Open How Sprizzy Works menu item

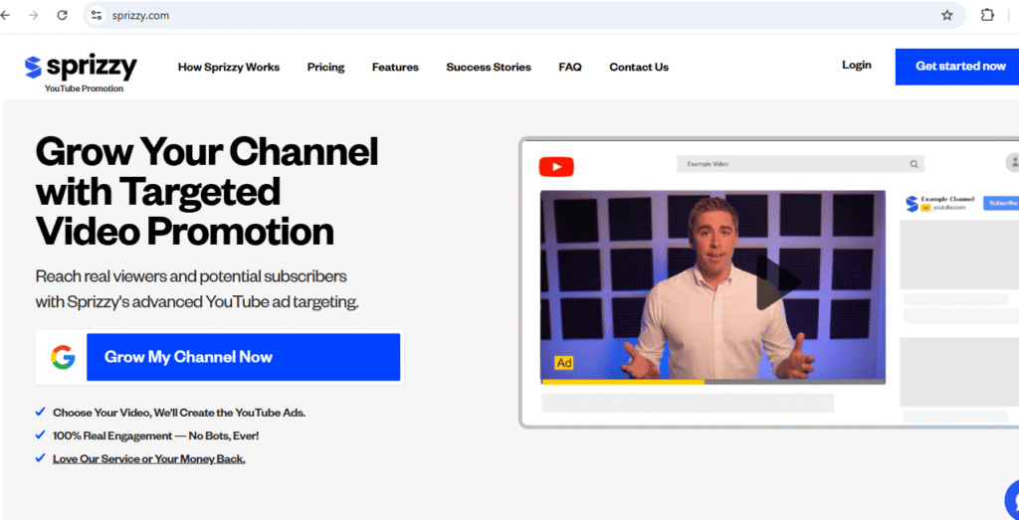tap(229, 67)
